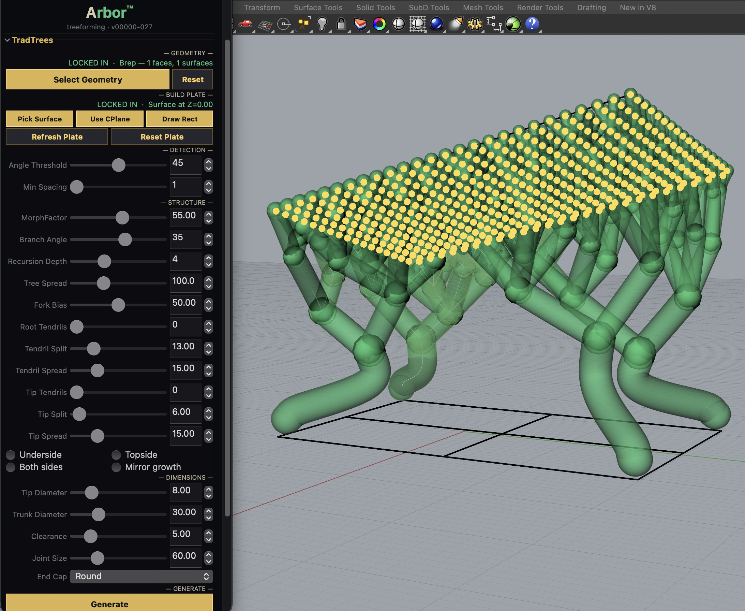Collapse the TradTrees section

click(x=6, y=40)
